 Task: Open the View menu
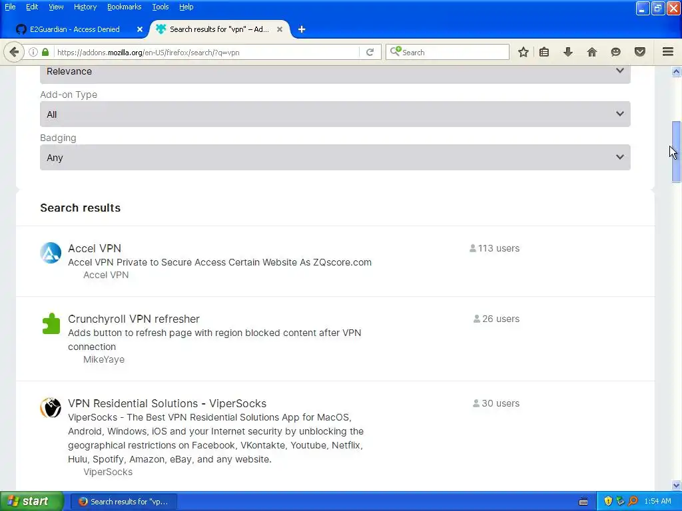coord(56,7)
